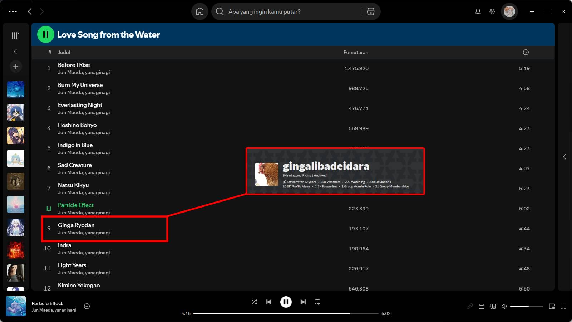Maximize the Spotify window
Screen dimensions: 572x322
click(x=548, y=11)
